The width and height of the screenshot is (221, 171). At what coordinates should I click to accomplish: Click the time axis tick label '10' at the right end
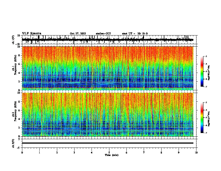(196, 153)
